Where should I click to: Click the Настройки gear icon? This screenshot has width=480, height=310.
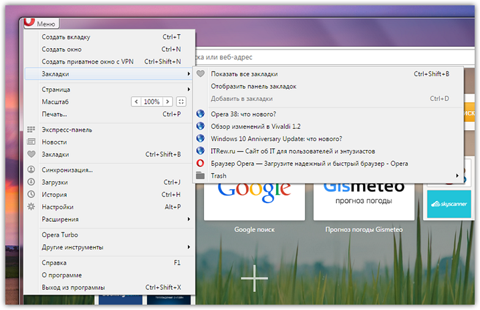[x=31, y=206]
